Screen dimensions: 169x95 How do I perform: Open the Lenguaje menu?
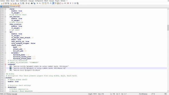(31, 1)
